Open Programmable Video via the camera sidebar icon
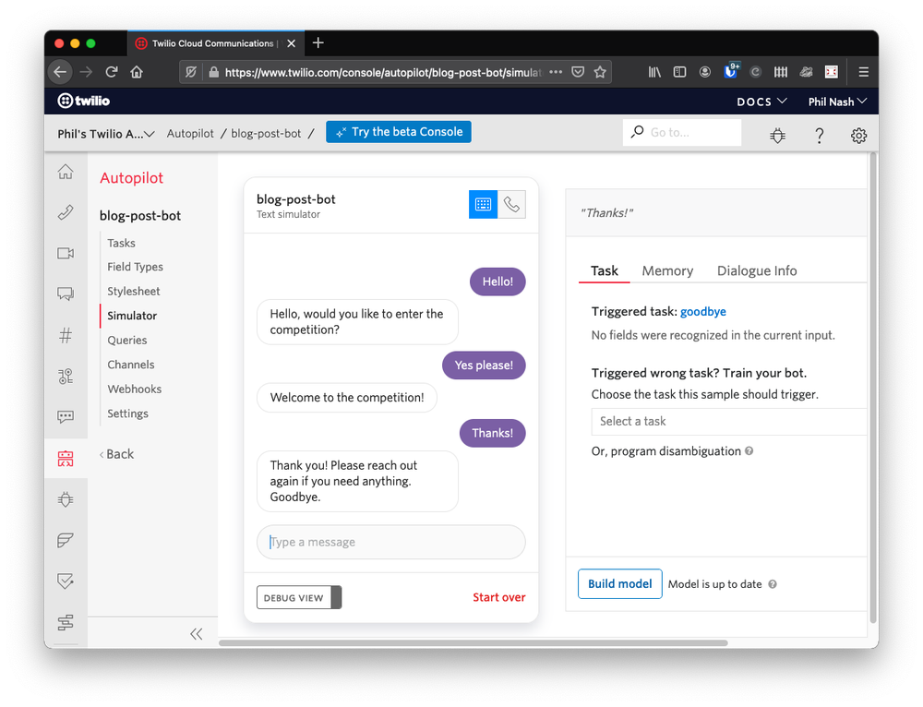 click(x=66, y=253)
